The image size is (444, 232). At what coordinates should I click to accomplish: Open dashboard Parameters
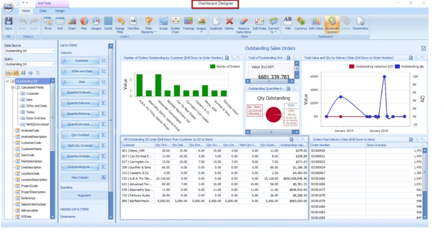click(x=360, y=23)
